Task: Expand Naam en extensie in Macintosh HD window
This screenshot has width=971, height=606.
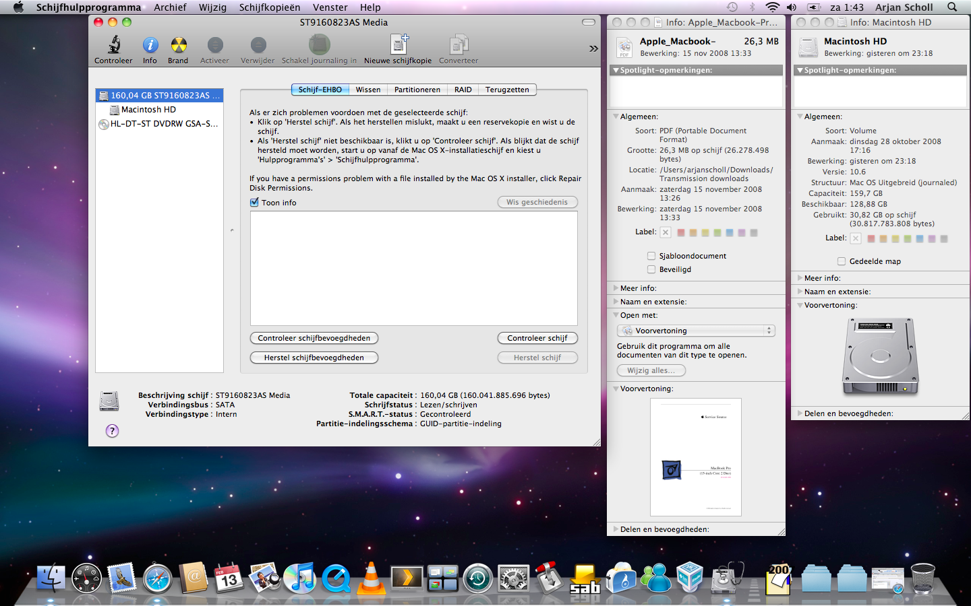Action: [x=800, y=292]
